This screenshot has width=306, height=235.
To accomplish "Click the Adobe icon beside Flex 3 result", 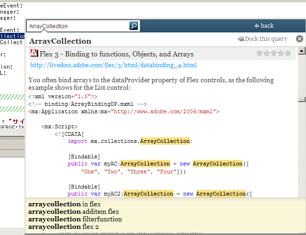I will coord(34,53).
